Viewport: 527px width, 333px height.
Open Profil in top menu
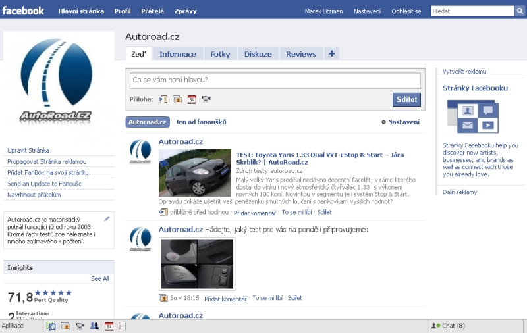pyautogui.click(x=123, y=11)
